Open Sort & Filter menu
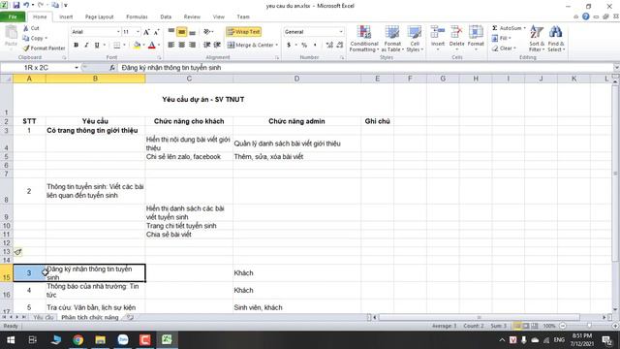Image resolution: width=620 pixels, height=349 pixels. coord(537,39)
